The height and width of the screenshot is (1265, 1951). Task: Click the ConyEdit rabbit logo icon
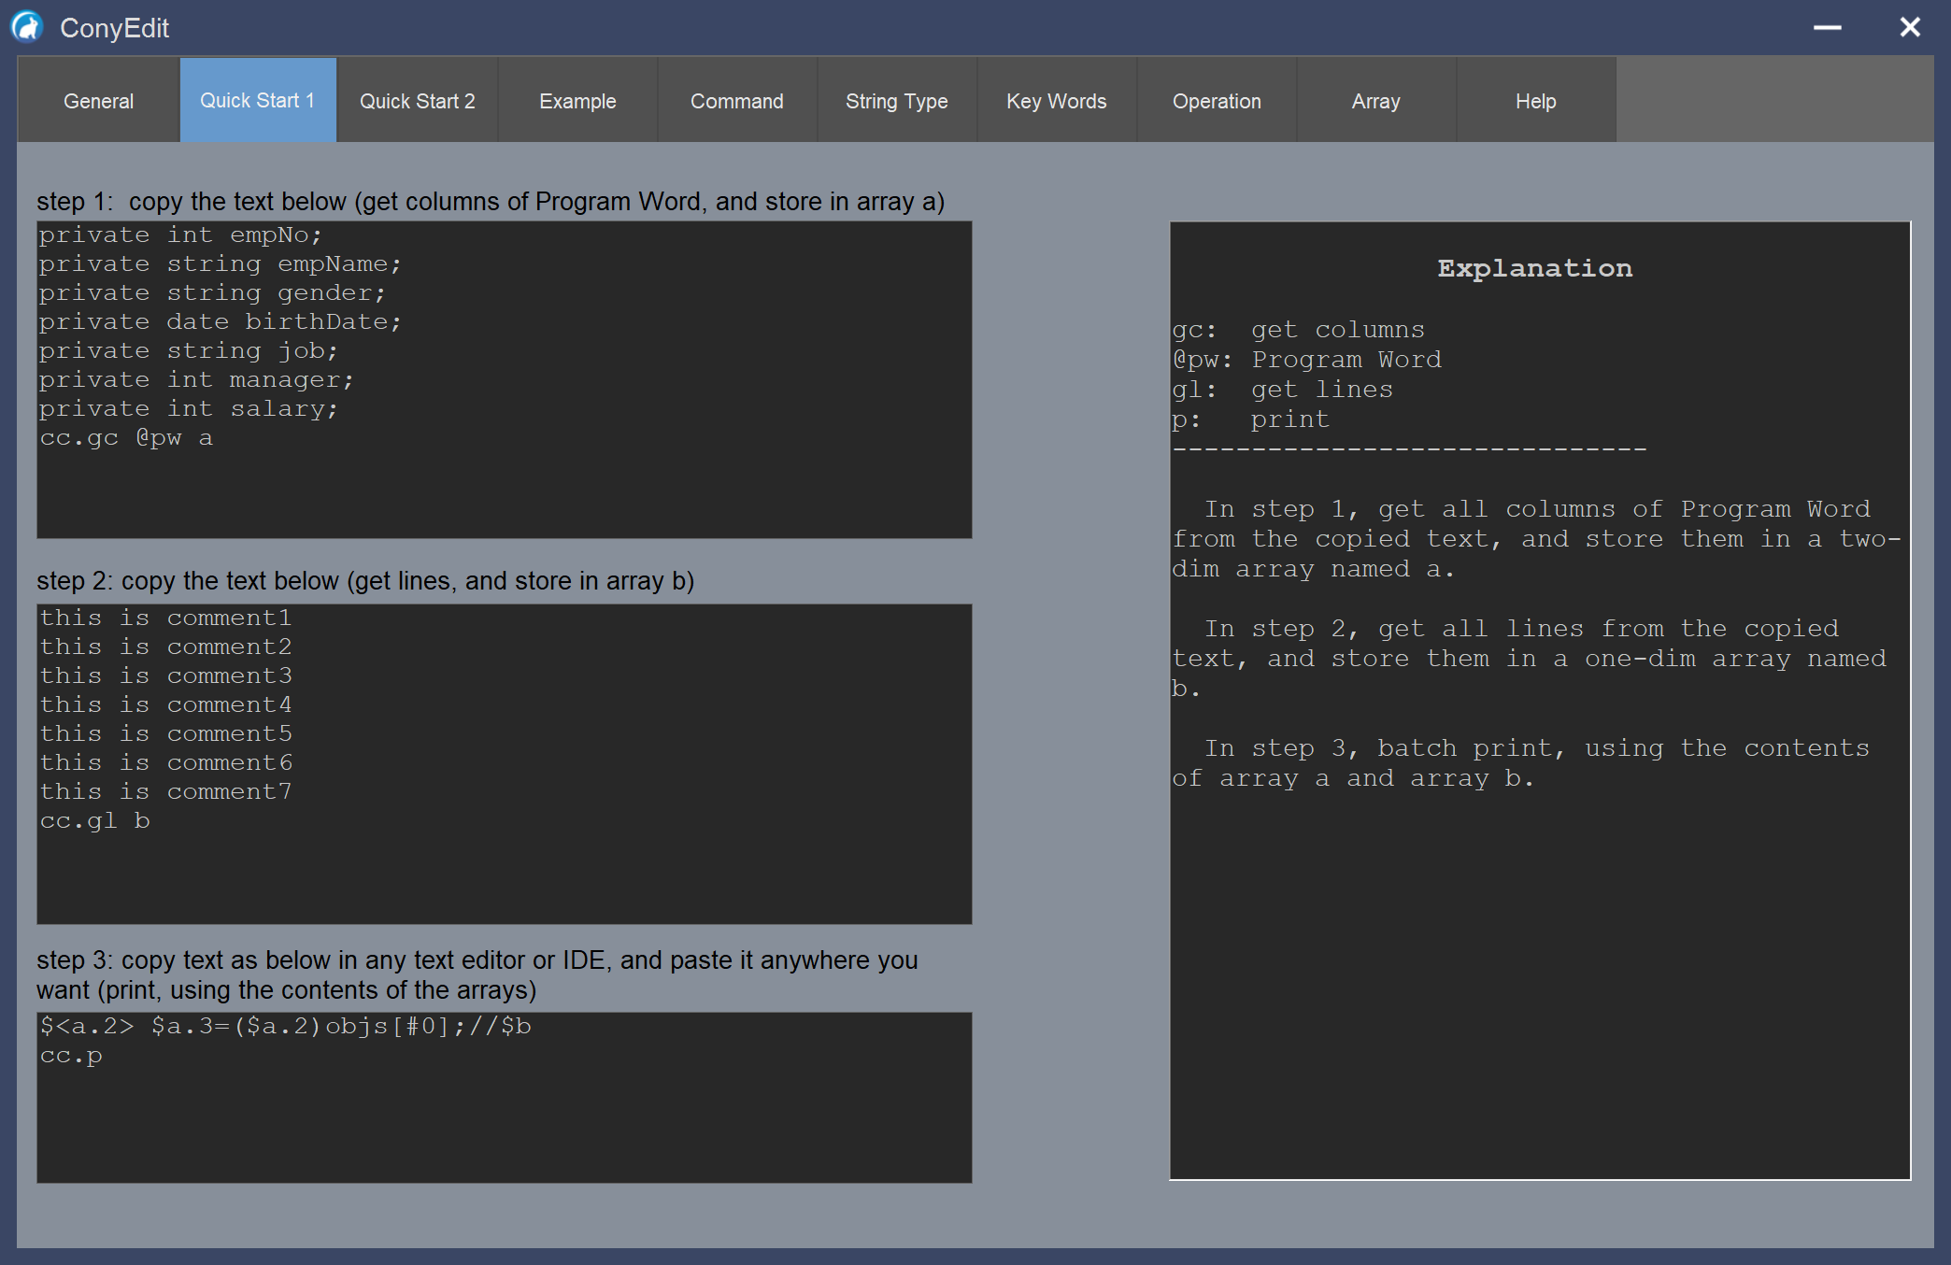[28, 26]
